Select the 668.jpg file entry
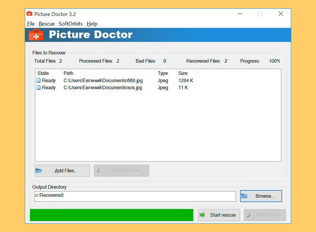This screenshot has height=232, width=316. click(x=95, y=80)
